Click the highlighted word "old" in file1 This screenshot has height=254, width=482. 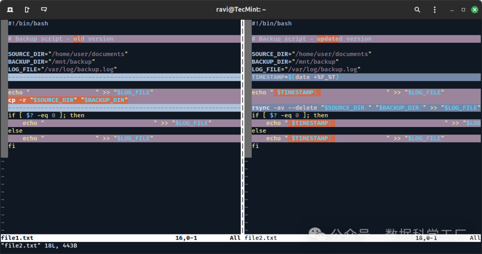click(79, 39)
